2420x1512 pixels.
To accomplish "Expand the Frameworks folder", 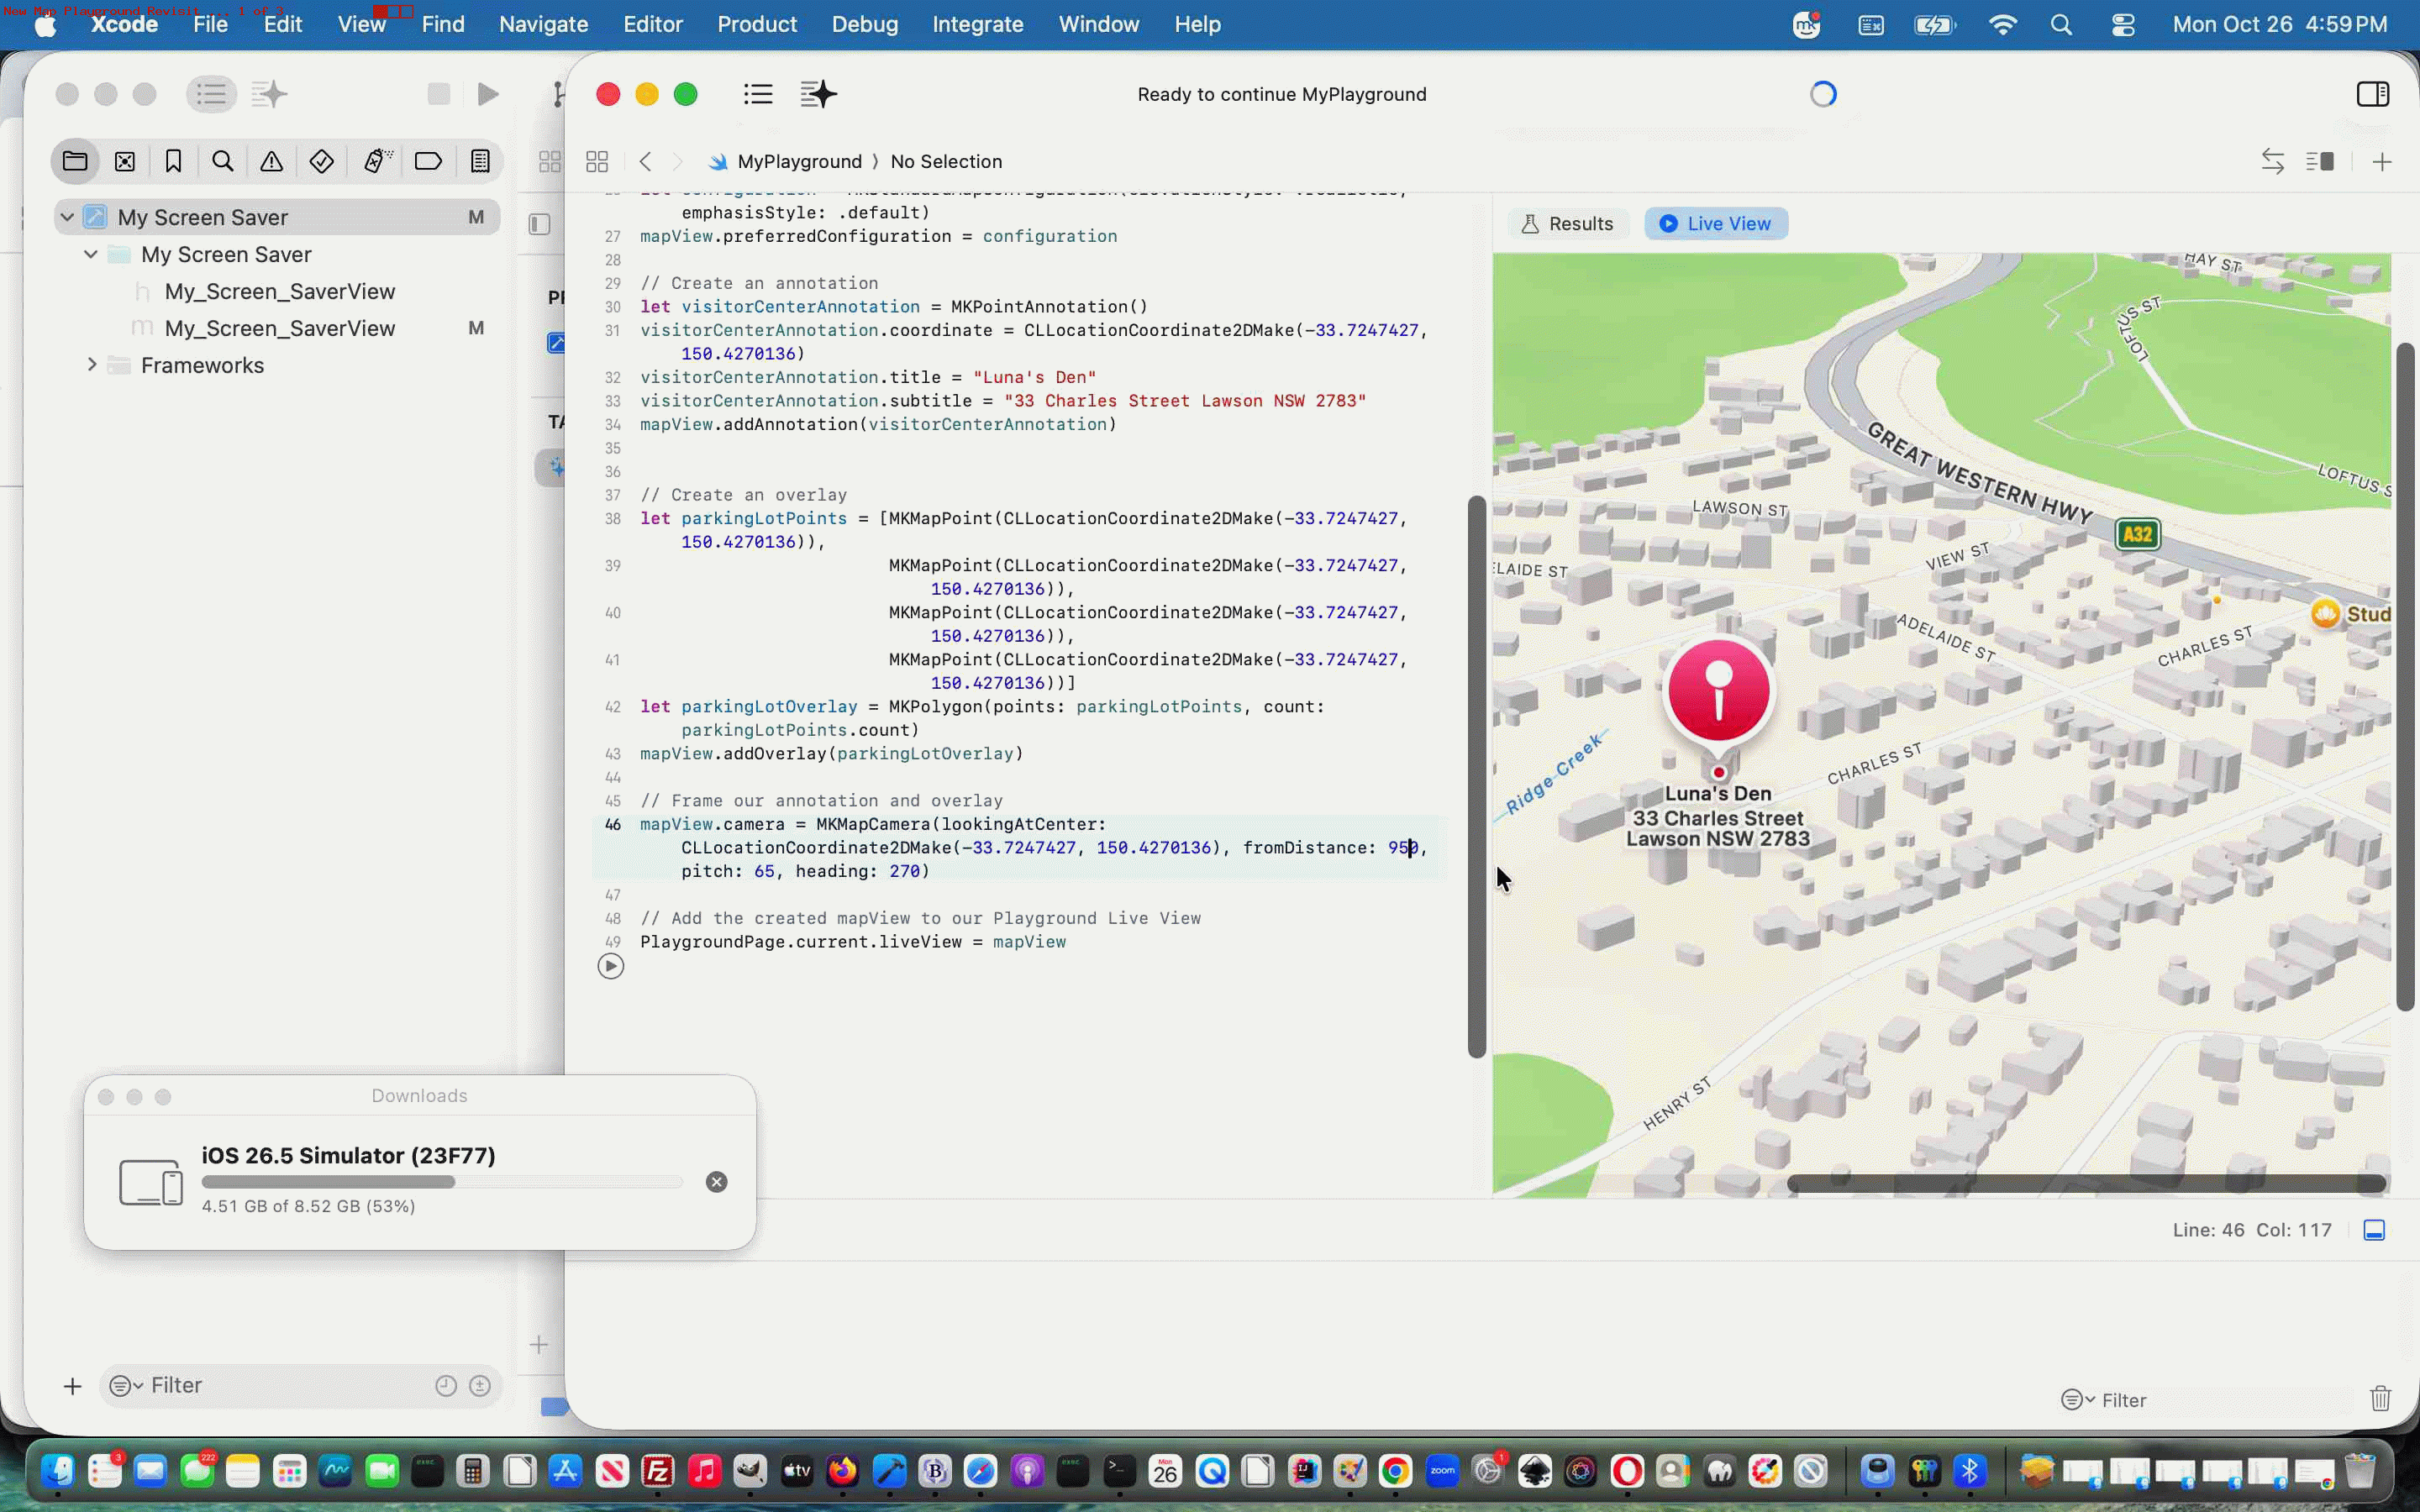I will pyautogui.click(x=91, y=365).
